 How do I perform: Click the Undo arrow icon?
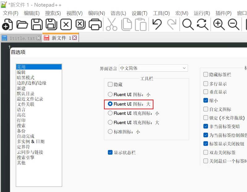pyautogui.click(x=157, y=24)
